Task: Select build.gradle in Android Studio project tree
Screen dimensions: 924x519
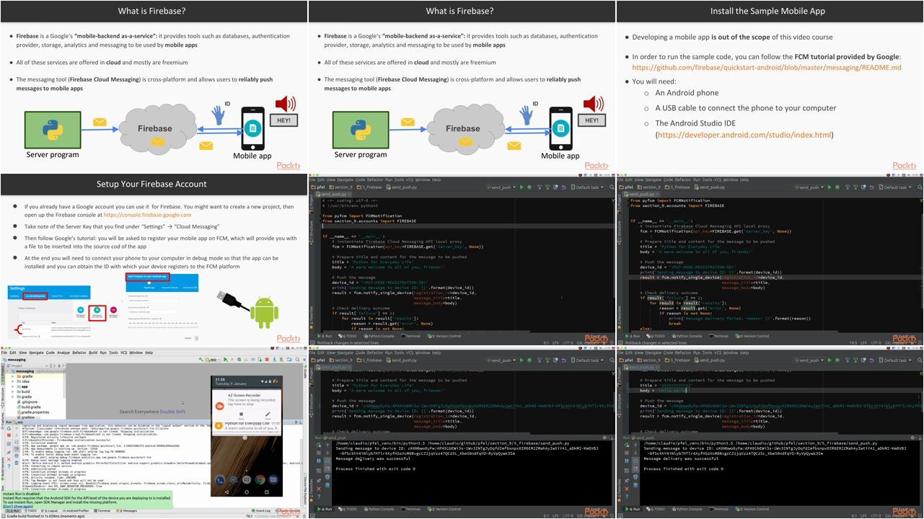Action: pyautogui.click(x=29, y=407)
